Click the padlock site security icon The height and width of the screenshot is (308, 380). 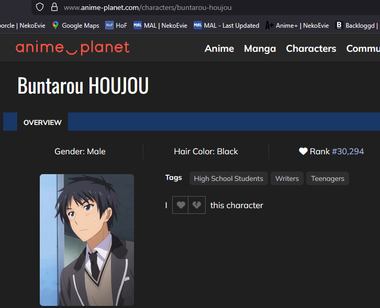click(54, 7)
